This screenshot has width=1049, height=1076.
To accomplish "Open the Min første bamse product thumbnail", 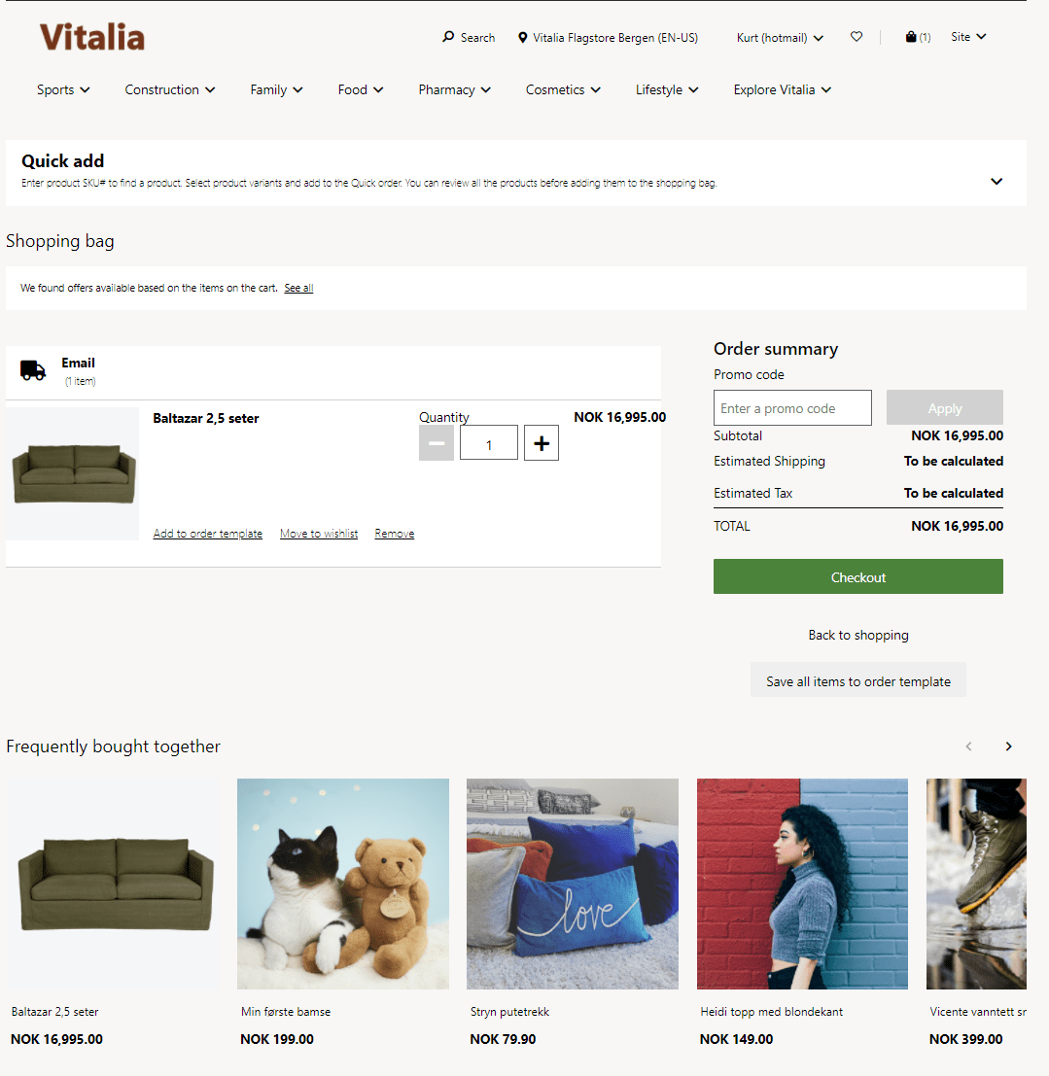I will click(343, 884).
